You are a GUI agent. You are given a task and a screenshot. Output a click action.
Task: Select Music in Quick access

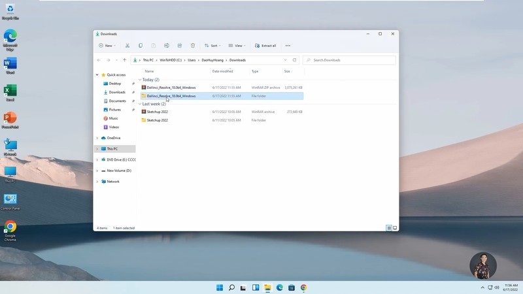113,118
